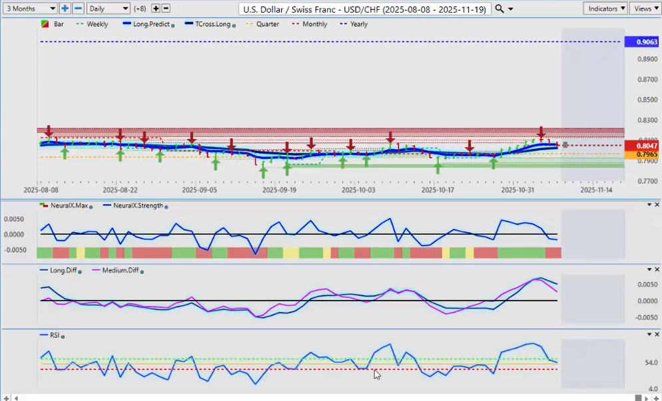
Task: Close the NeuralX indicator panel
Action: pos(657,205)
